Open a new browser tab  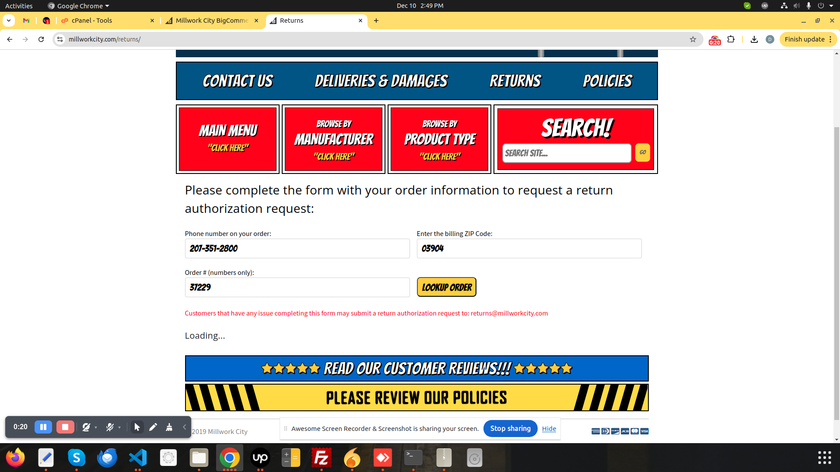point(376,21)
